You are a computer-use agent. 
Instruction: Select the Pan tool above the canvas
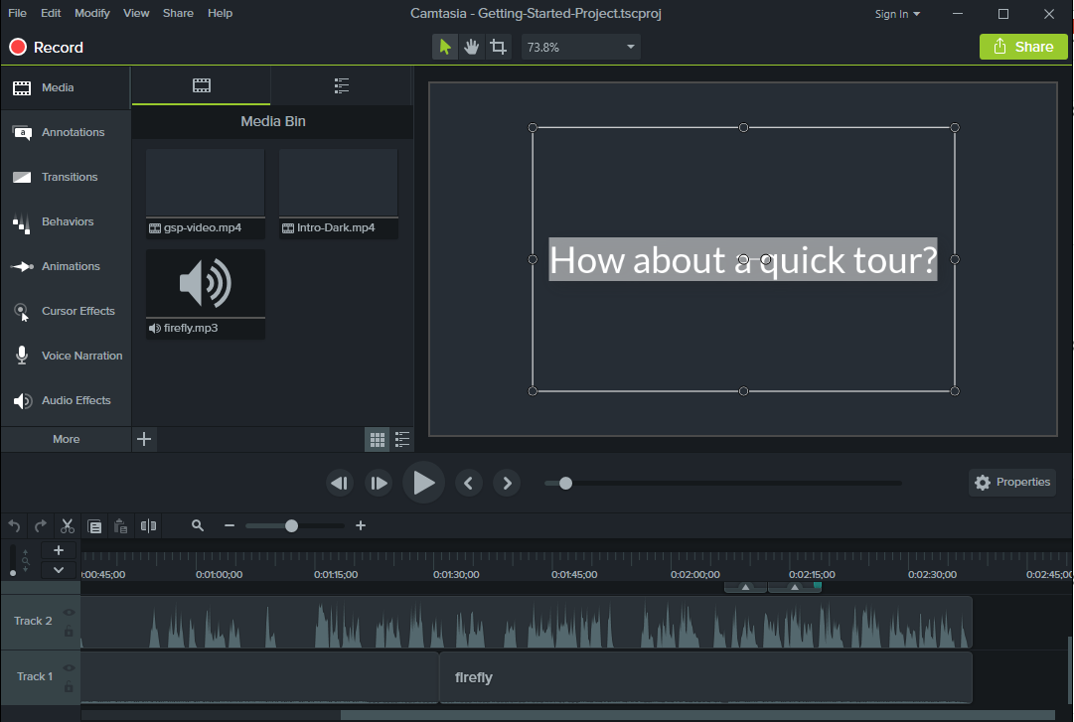(471, 46)
